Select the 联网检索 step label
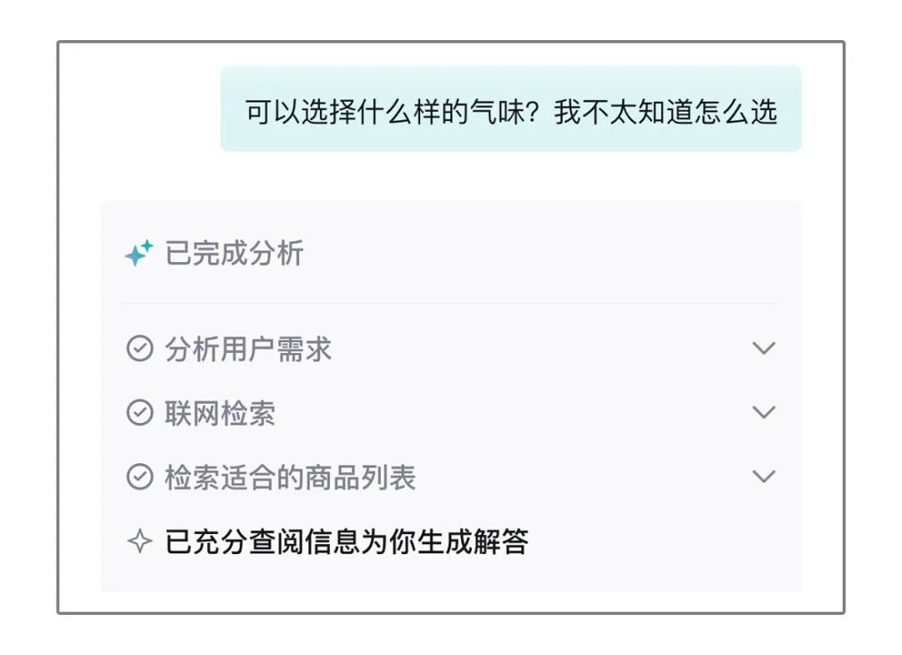902x655 pixels. click(220, 413)
